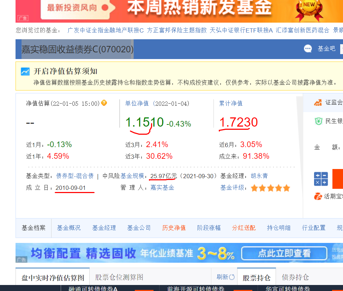The height and width of the screenshot is (291, 343).
Task: Click the 融通可转债债券A bottom bar item
Action: point(93,289)
